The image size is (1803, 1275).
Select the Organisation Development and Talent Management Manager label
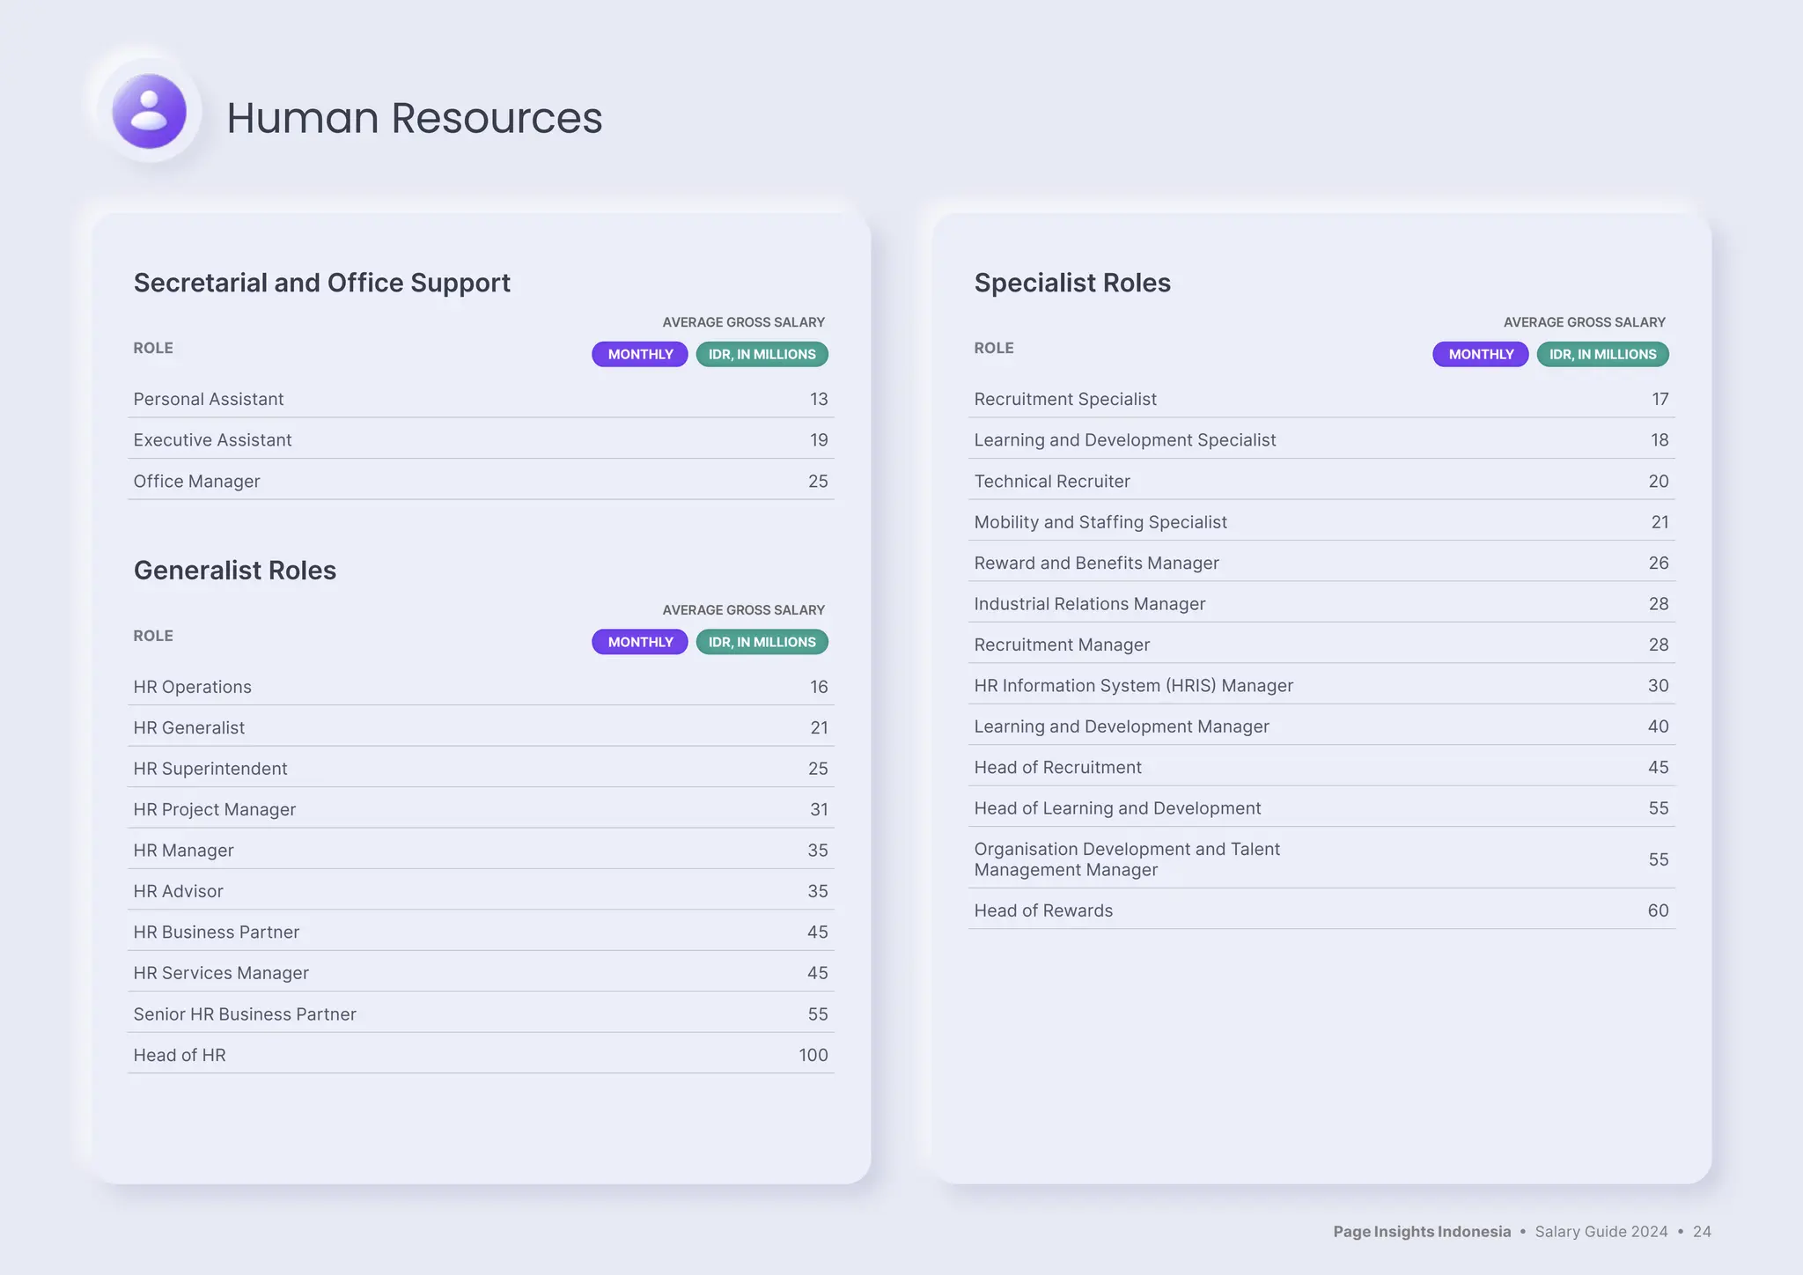(1127, 859)
